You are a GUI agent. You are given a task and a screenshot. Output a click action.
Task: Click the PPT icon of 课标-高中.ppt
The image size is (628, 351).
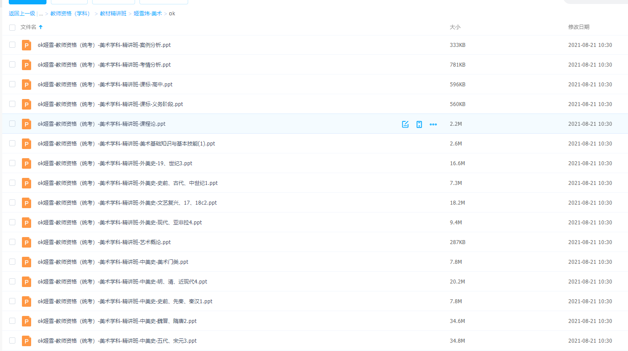pos(27,85)
